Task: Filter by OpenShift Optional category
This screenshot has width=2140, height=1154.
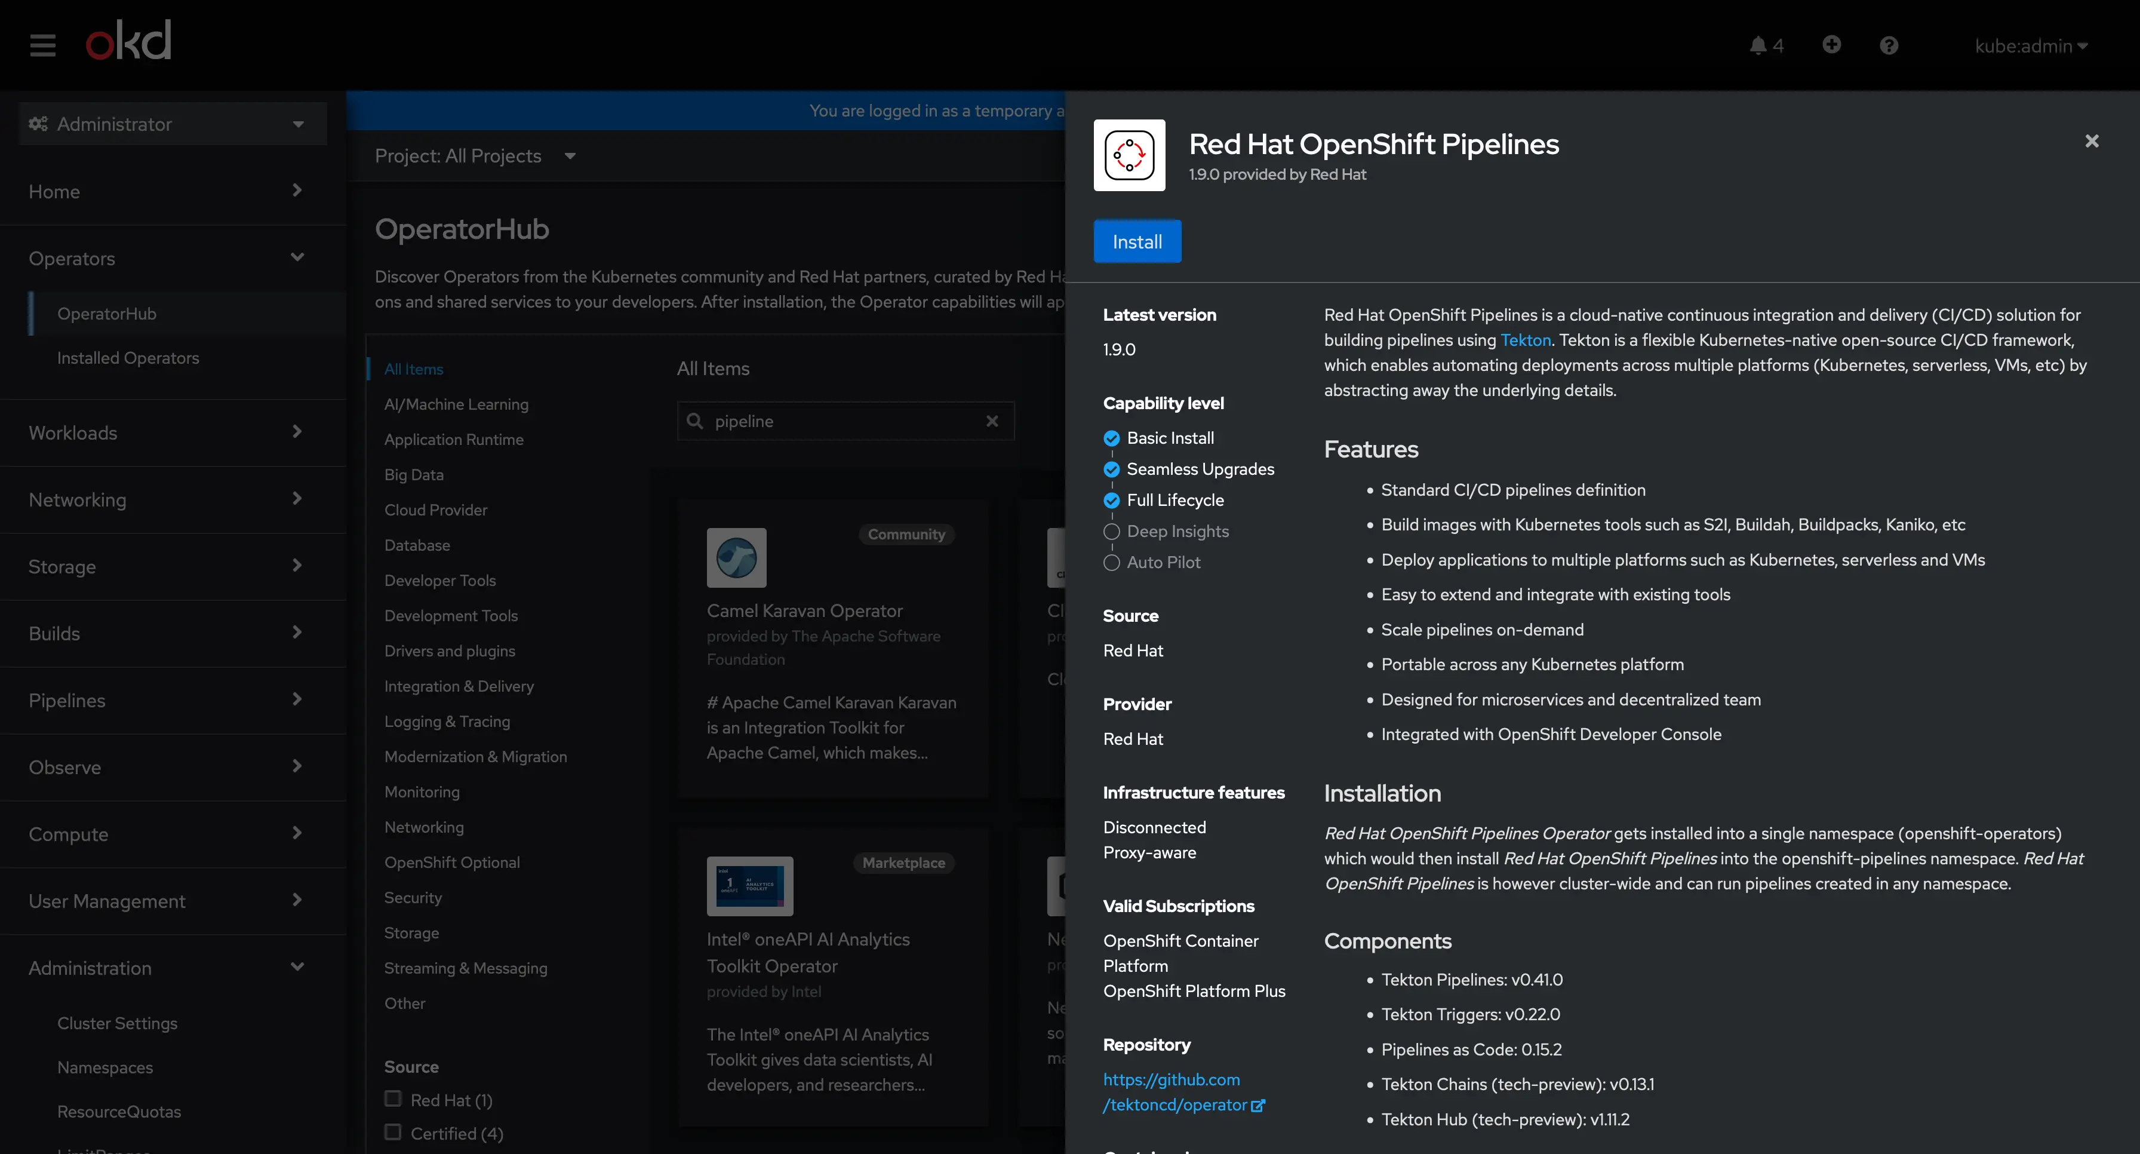Action: (x=452, y=863)
